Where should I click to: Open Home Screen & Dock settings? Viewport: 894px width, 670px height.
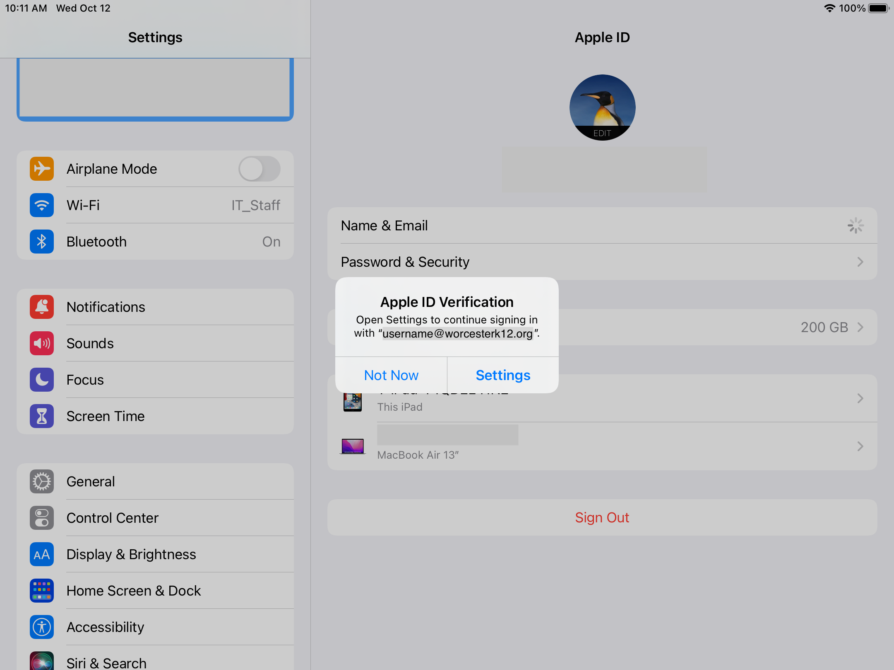[x=133, y=591]
